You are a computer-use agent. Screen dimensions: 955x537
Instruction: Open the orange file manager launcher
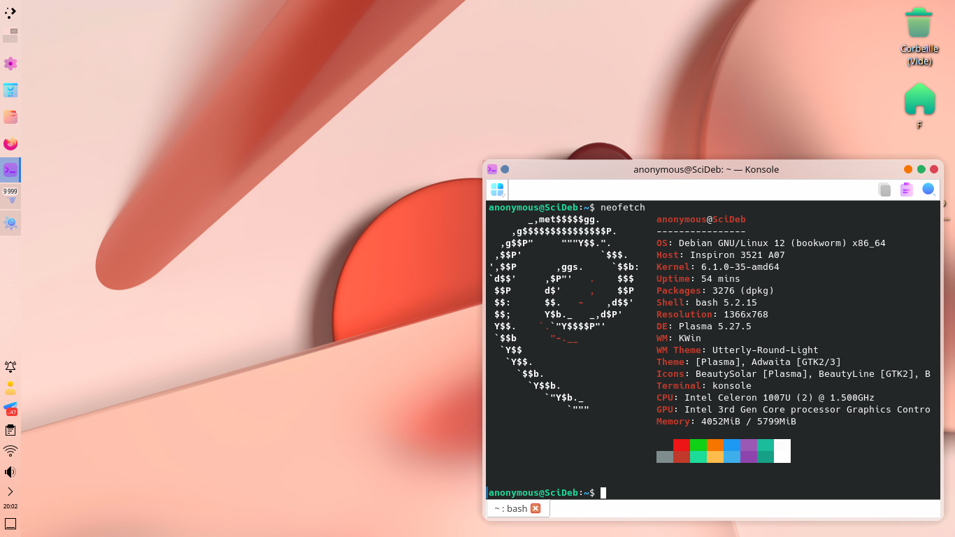(x=10, y=117)
